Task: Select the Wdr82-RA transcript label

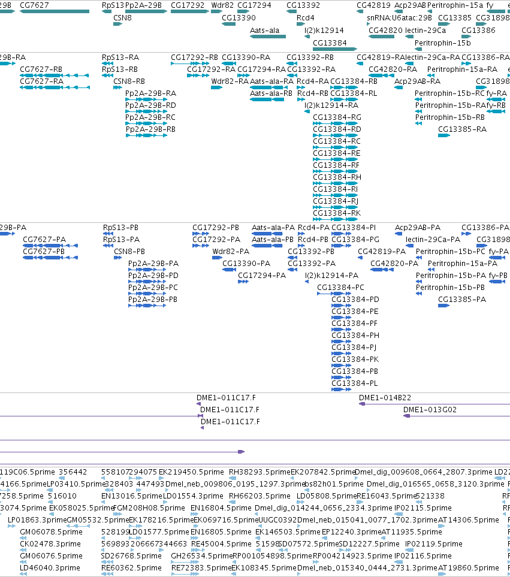Action: click(230, 81)
